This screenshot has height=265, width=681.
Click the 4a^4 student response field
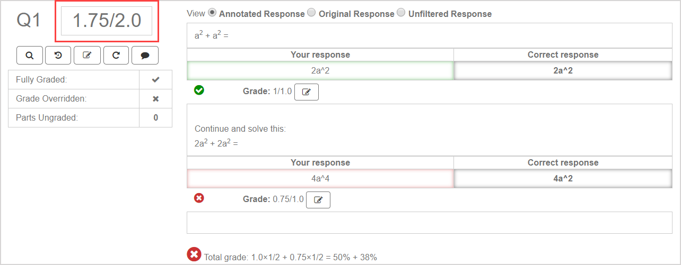coord(320,179)
